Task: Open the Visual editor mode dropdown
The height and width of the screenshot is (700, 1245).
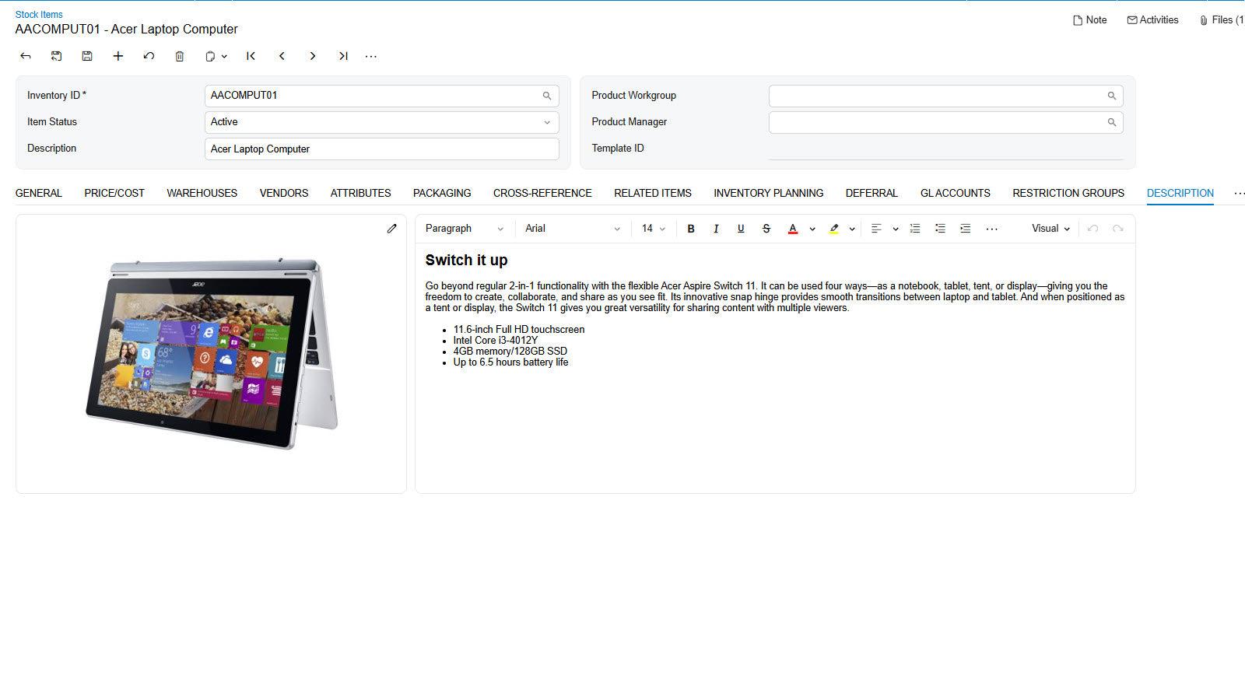Action: tap(1050, 229)
